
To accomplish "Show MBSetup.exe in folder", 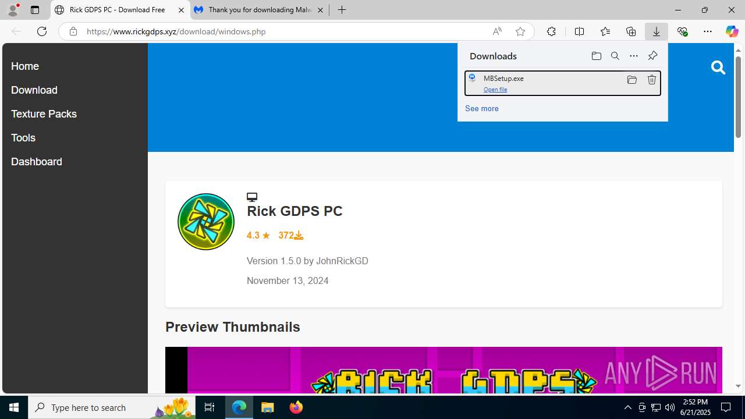I will pos(632,80).
